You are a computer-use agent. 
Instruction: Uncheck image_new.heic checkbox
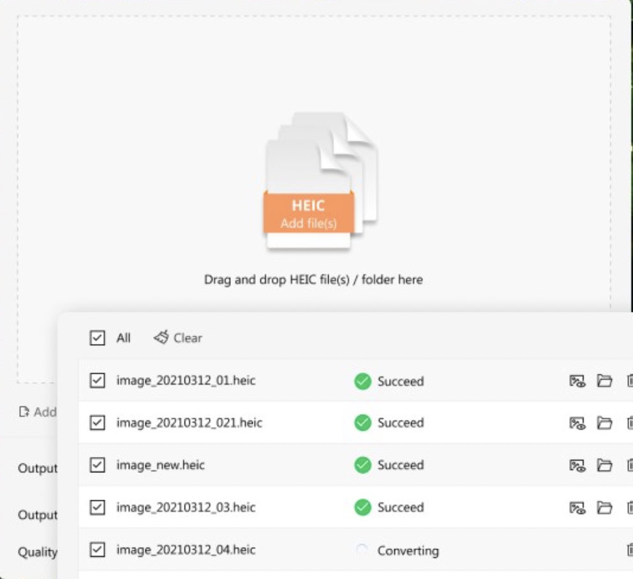click(97, 465)
